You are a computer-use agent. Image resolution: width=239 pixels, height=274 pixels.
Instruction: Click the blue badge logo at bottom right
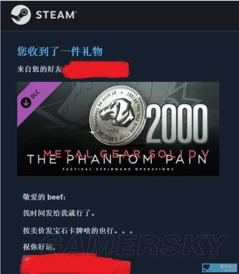click(219, 268)
